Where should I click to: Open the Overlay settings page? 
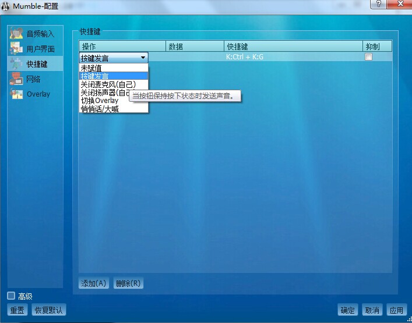click(35, 94)
